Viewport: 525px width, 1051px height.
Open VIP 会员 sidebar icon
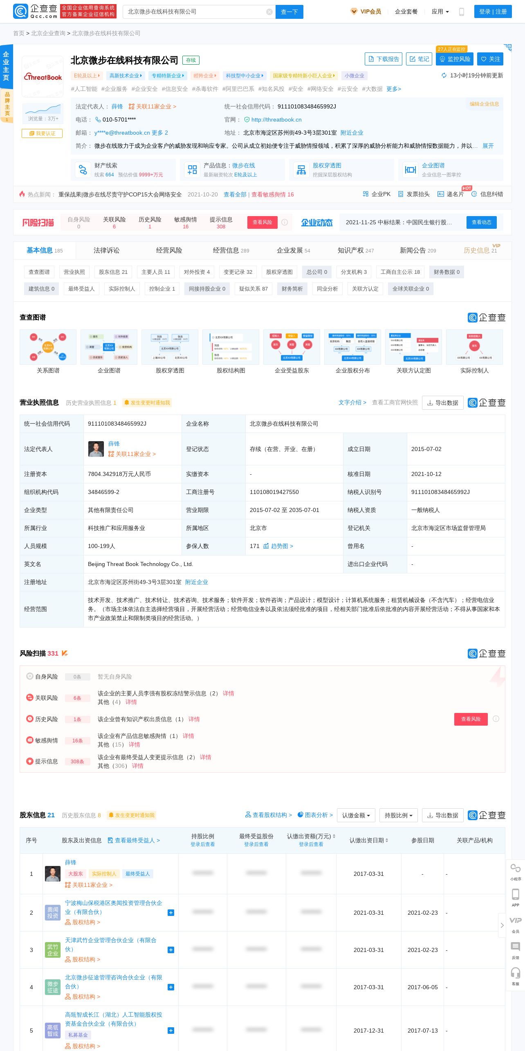tap(516, 924)
